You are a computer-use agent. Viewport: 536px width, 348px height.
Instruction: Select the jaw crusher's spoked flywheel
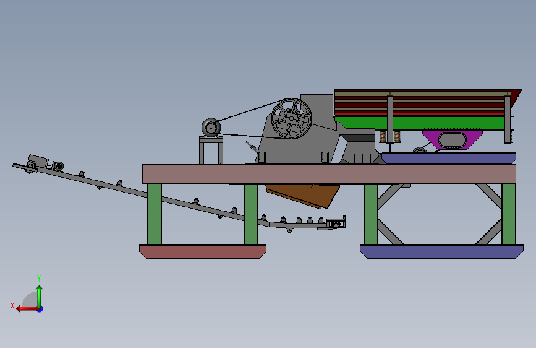[291, 118]
